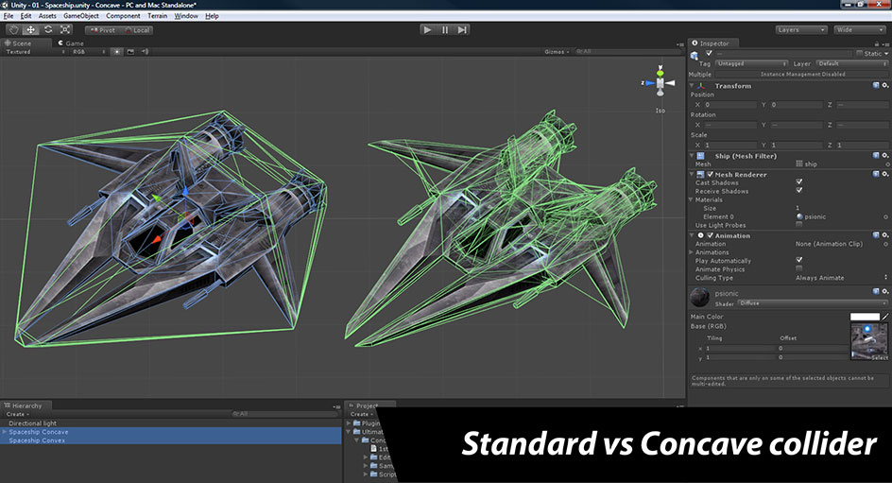Screen dimensions: 892x483
Task: Toggle the Static checkbox
Action: tap(860, 54)
